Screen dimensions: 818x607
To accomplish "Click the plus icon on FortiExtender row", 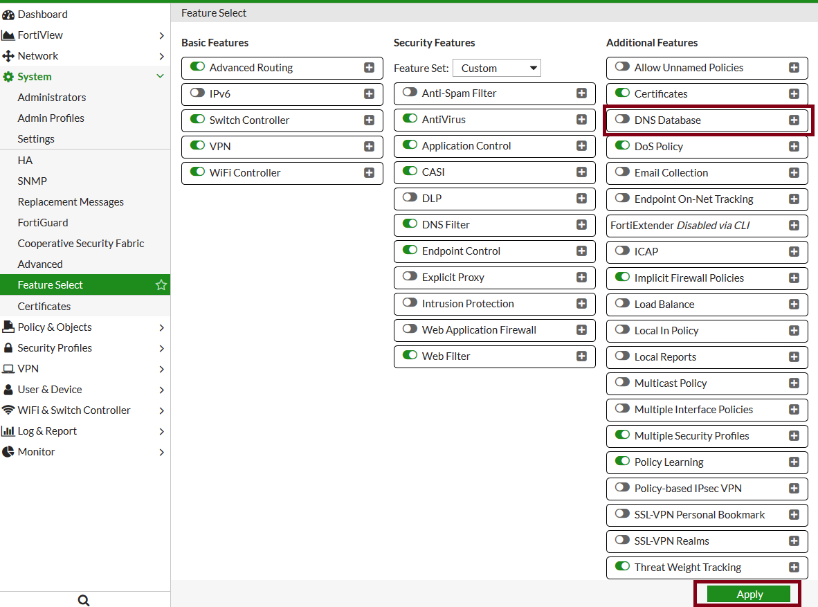I will 794,226.
